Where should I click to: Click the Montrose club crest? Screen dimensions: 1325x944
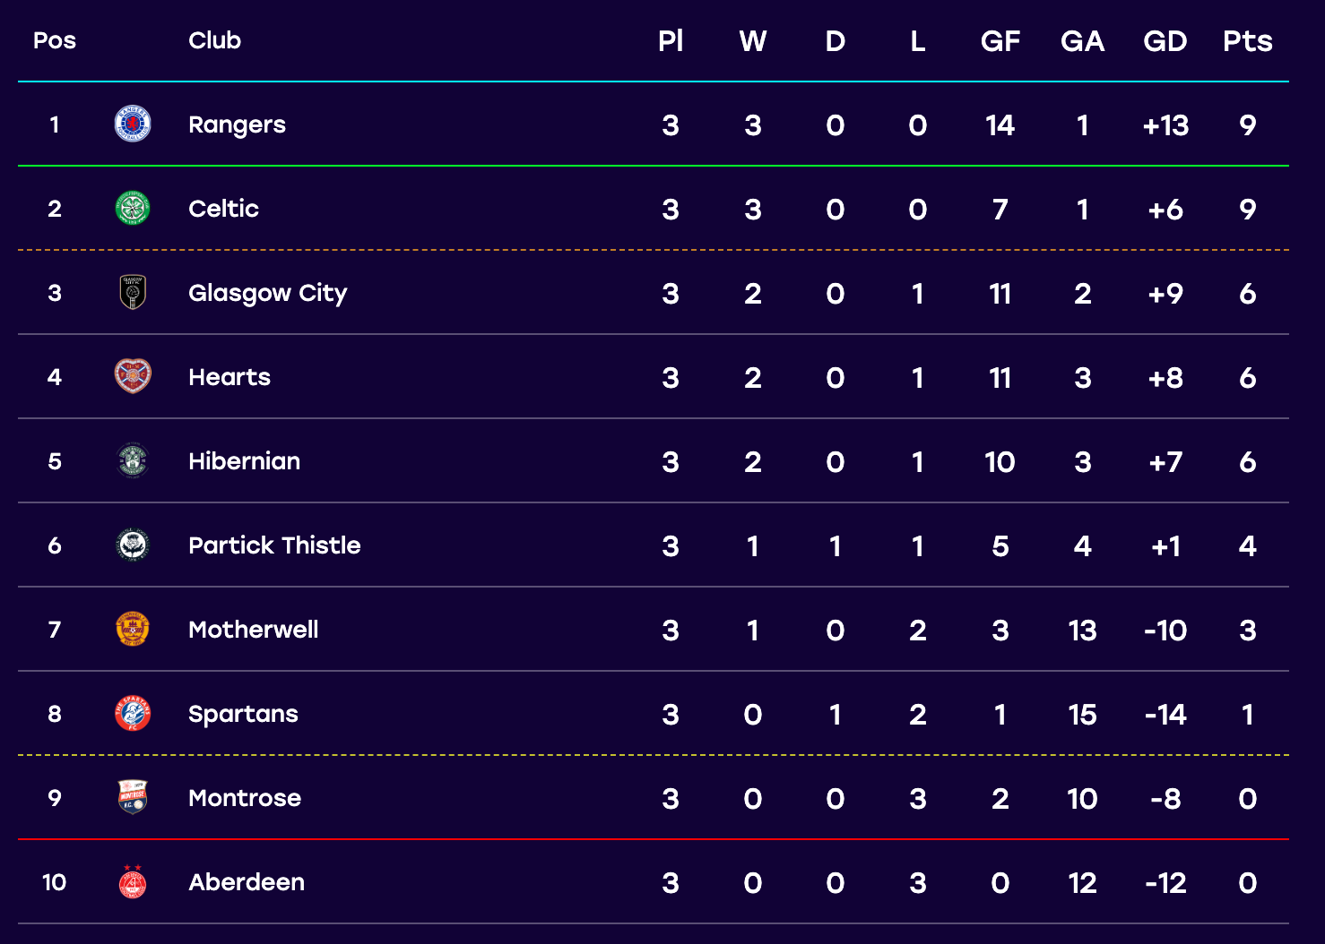click(133, 797)
